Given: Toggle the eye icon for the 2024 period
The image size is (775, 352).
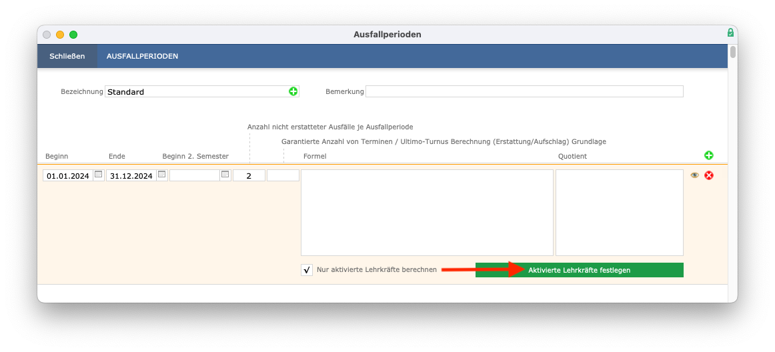Looking at the screenshot, I should pos(694,175).
